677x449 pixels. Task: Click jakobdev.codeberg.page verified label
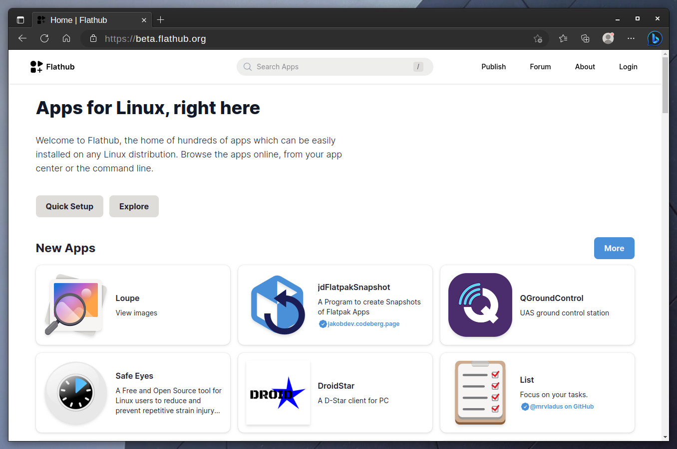(363, 324)
